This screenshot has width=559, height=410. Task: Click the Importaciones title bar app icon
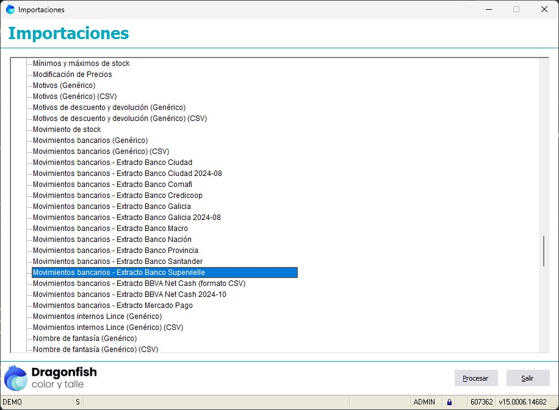click(x=10, y=10)
